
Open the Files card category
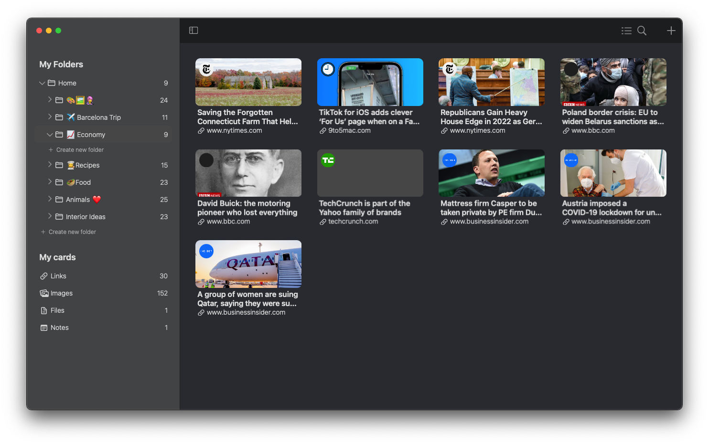pos(57,310)
